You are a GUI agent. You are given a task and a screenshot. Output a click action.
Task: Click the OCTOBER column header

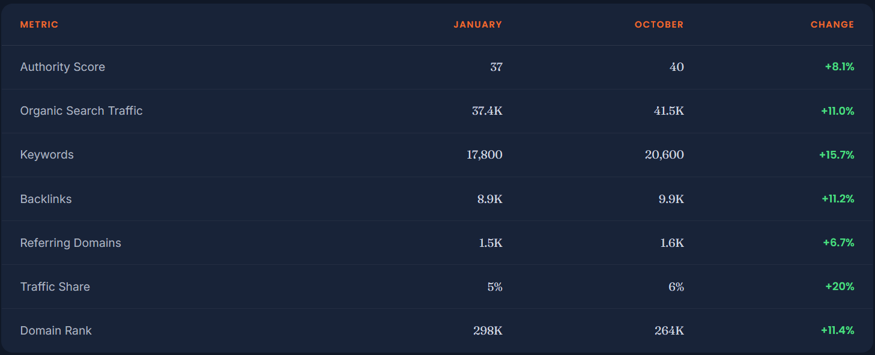pos(659,25)
